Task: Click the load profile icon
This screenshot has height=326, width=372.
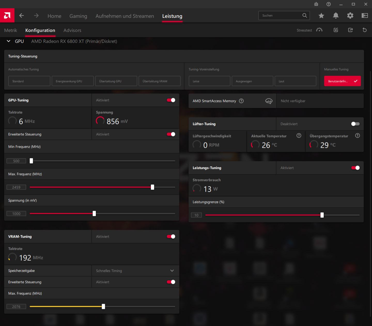Action: coord(336,30)
